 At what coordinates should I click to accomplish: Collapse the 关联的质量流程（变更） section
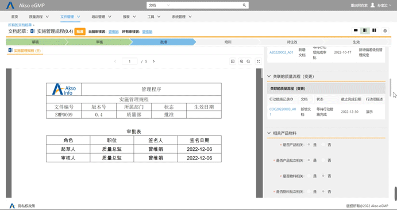(x=269, y=76)
